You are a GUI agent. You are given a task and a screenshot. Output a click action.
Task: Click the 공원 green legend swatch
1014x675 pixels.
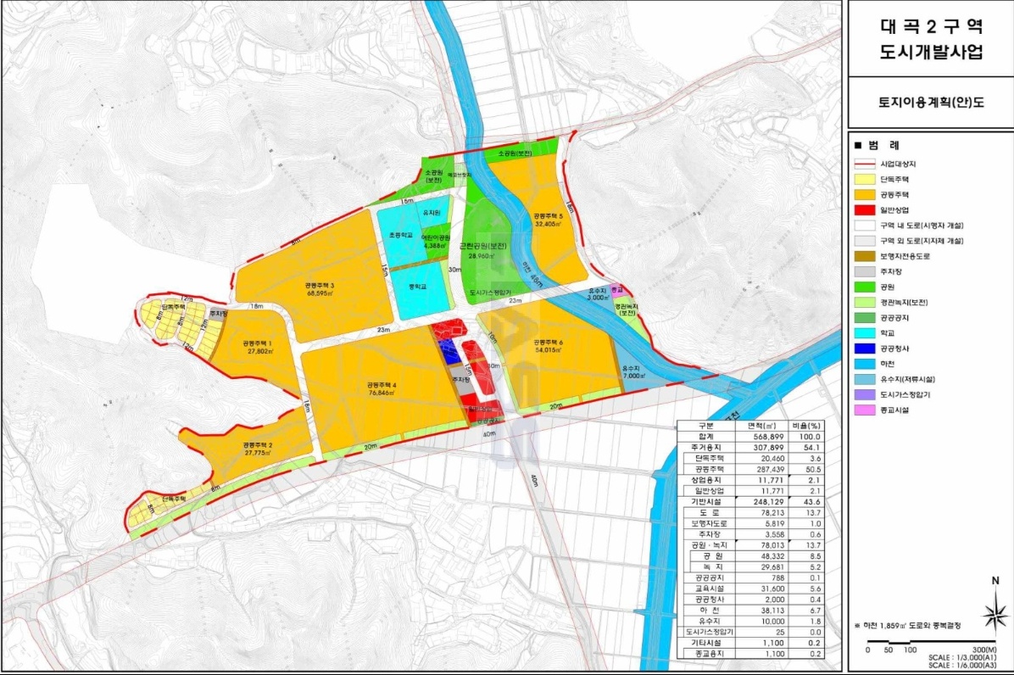[865, 287]
